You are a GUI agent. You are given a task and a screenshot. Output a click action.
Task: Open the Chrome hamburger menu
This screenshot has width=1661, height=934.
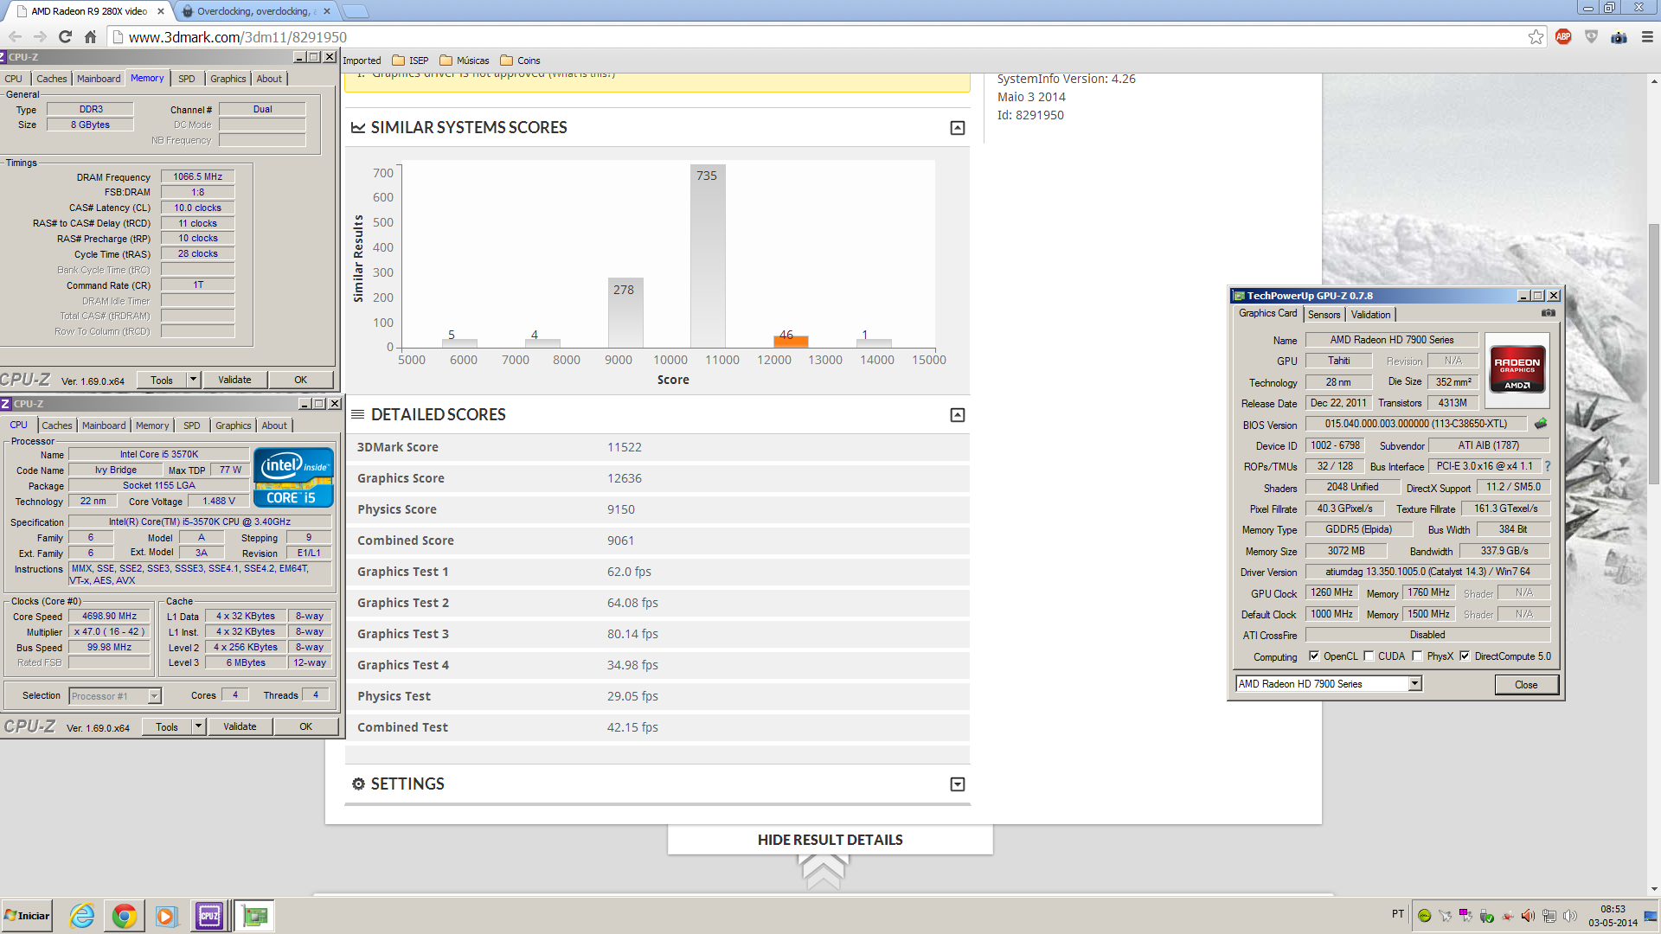pos(1647,36)
